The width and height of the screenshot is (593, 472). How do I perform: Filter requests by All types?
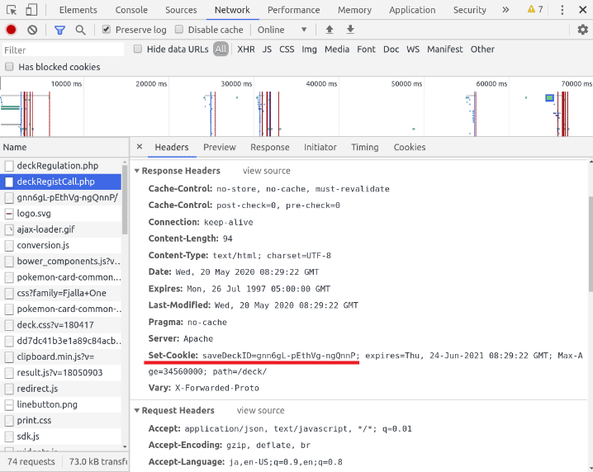221,50
